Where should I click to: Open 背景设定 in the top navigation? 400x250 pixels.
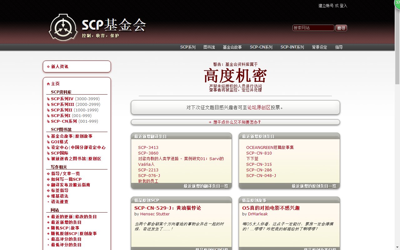319,47
